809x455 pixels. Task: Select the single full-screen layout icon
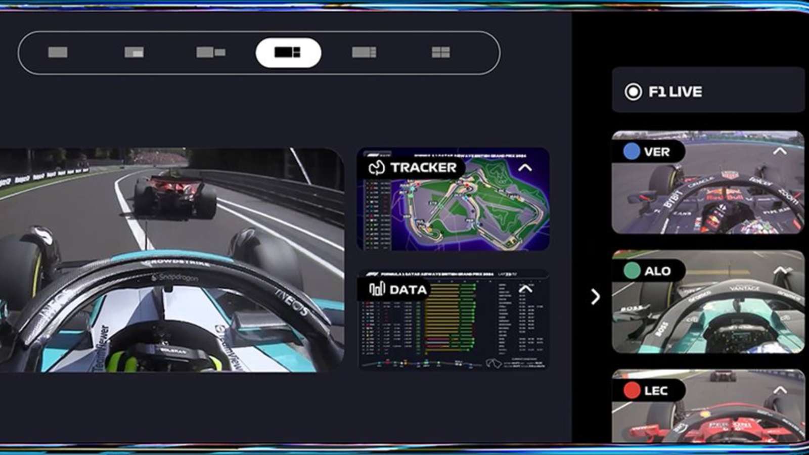point(58,52)
